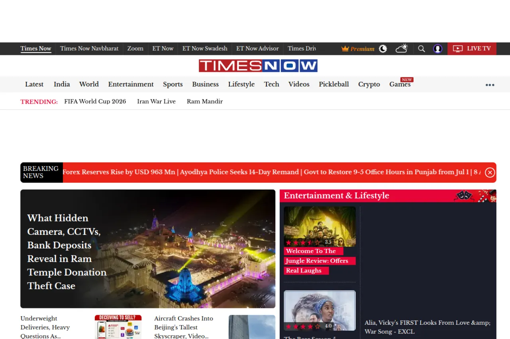Open trending FIFA World Cup 2026
510x339 pixels.
click(95, 101)
